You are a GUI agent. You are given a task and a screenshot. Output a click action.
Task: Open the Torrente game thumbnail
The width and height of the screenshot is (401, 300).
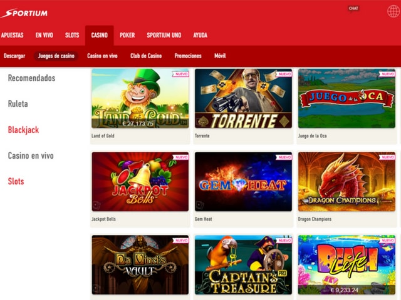pyautogui.click(x=243, y=99)
